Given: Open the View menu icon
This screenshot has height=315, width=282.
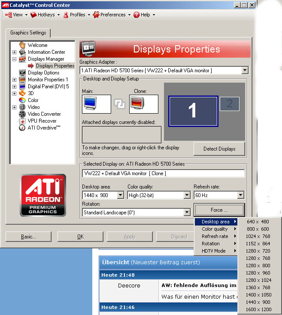Looking at the screenshot, I should 9,15.
